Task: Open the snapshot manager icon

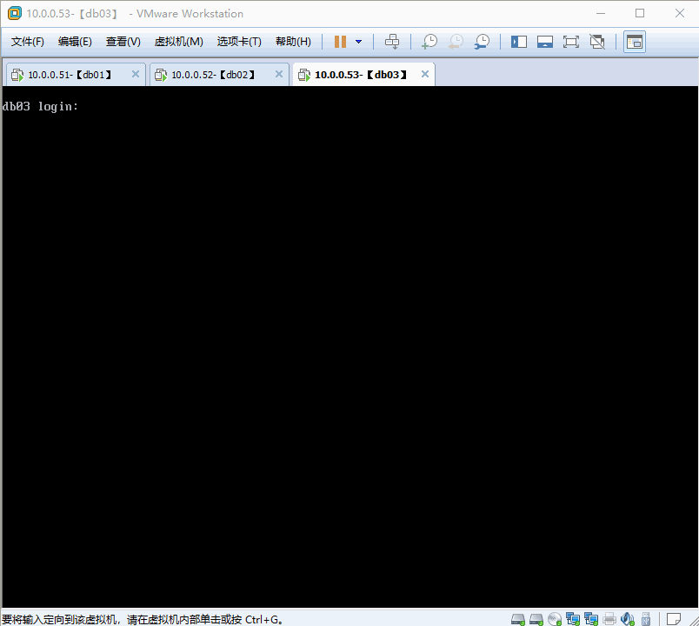Action: pyautogui.click(x=482, y=42)
